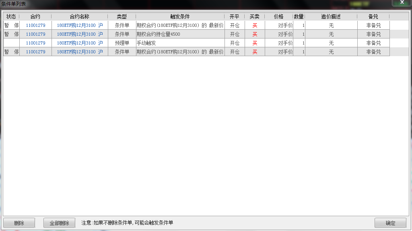412x231 pixels.
Task: Click the 状态 column header
Action: tap(11, 16)
